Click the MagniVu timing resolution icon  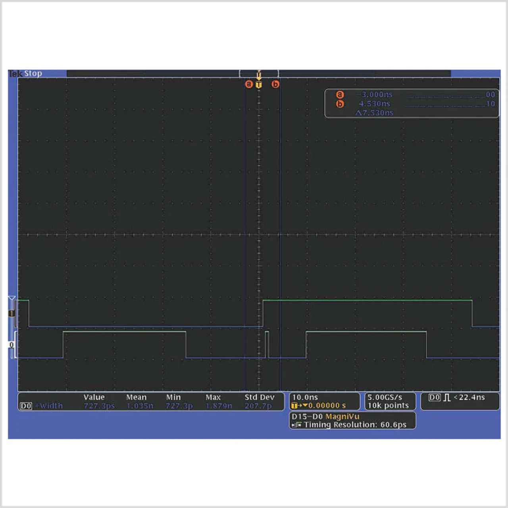296,425
